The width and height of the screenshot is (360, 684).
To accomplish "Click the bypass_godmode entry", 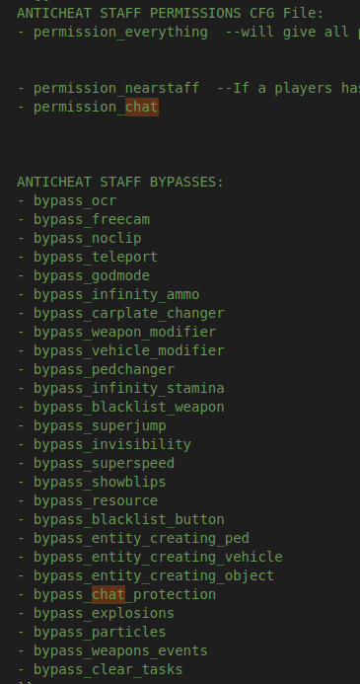I will tap(92, 275).
